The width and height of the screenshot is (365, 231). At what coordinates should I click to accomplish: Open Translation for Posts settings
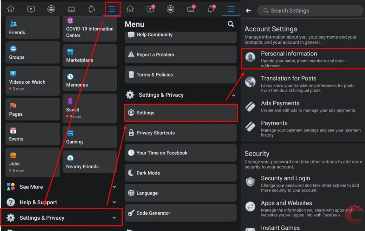click(303, 84)
